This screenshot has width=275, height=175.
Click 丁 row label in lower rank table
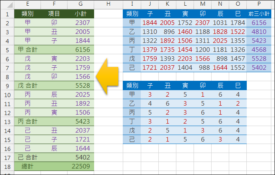pos(132,122)
